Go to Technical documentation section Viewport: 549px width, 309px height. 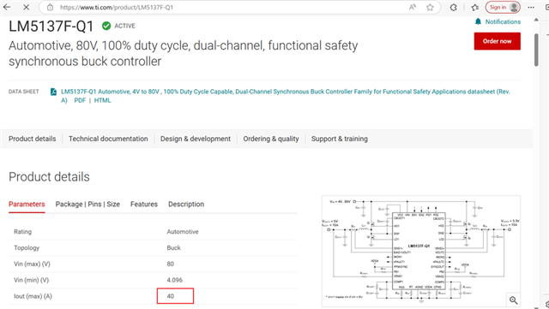click(x=108, y=139)
